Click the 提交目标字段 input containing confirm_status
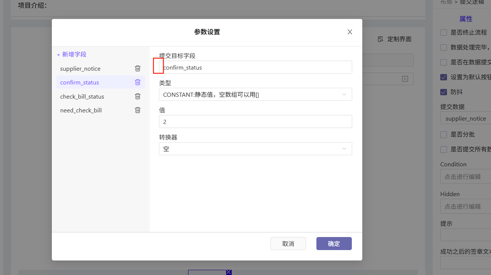This screenshot has height=275, width=491. click(x=256, y=67)
